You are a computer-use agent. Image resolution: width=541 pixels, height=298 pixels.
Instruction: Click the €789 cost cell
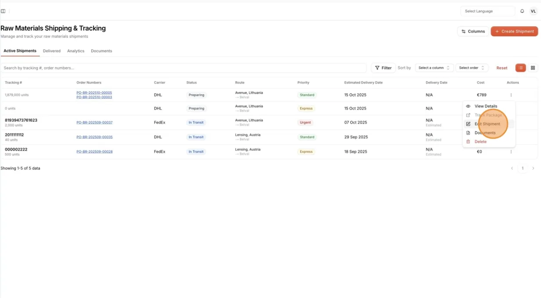pos(482,95)
